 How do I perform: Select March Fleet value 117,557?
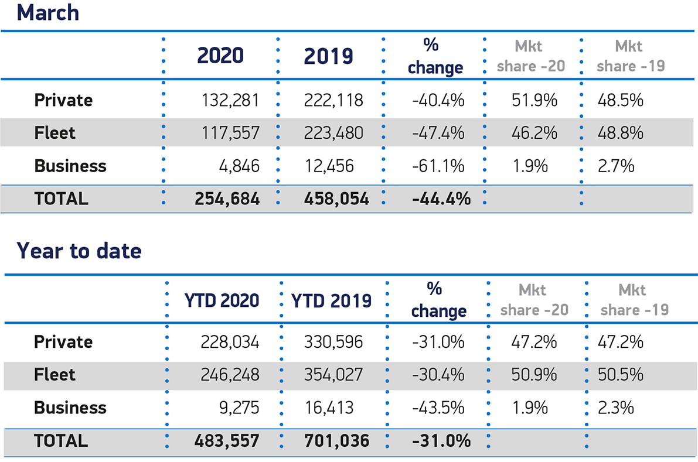(x=230, y=133)
